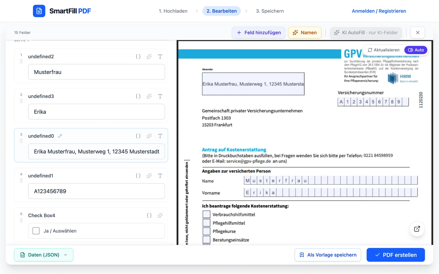The height and width of the screenshot is (274, 439).
Task: Click Anmelden / Registrieren link
Action: point(379,11)
